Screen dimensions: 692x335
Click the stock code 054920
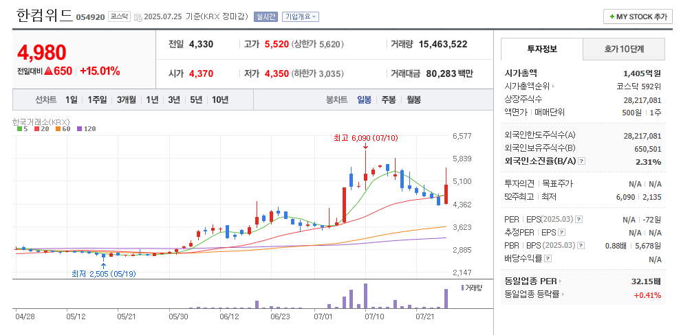[x=91, y=17]
